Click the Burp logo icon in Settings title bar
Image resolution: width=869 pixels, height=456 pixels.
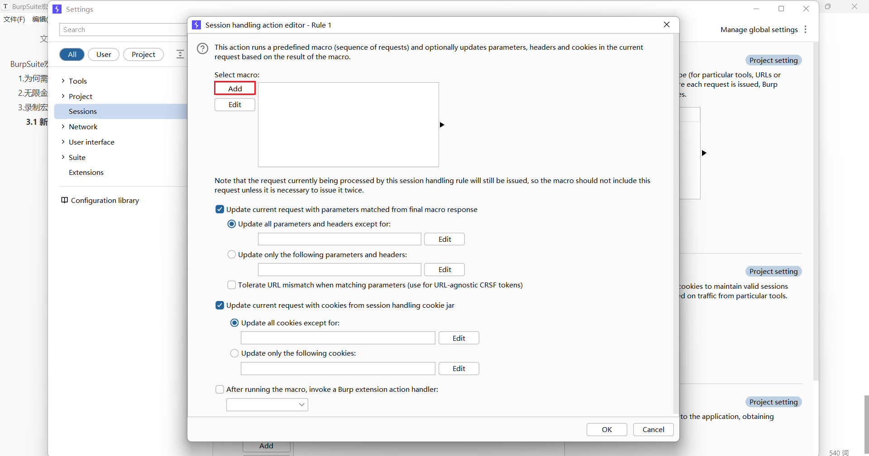pos(57,9)
